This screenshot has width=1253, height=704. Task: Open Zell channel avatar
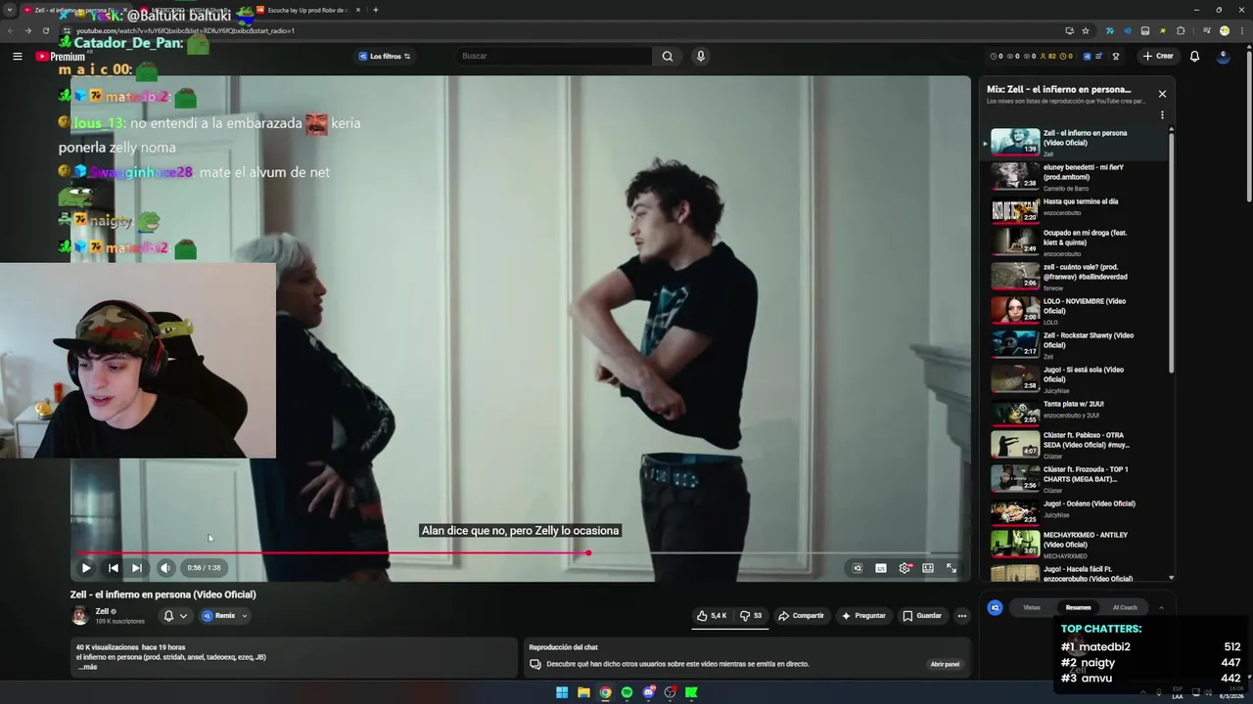(x=79, y=616)
